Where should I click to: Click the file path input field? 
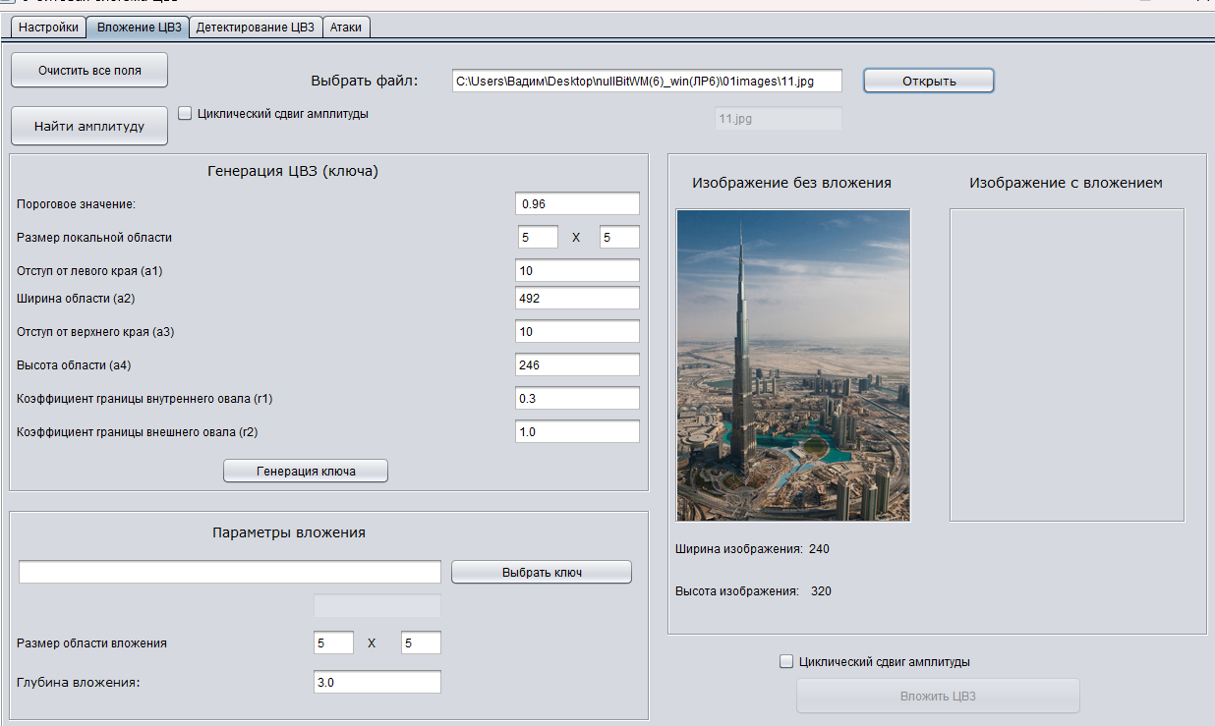coord(647,81)
